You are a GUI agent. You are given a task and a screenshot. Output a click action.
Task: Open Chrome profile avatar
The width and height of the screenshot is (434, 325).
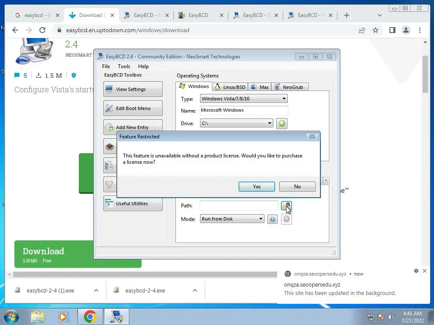click(x=406, y=30)
